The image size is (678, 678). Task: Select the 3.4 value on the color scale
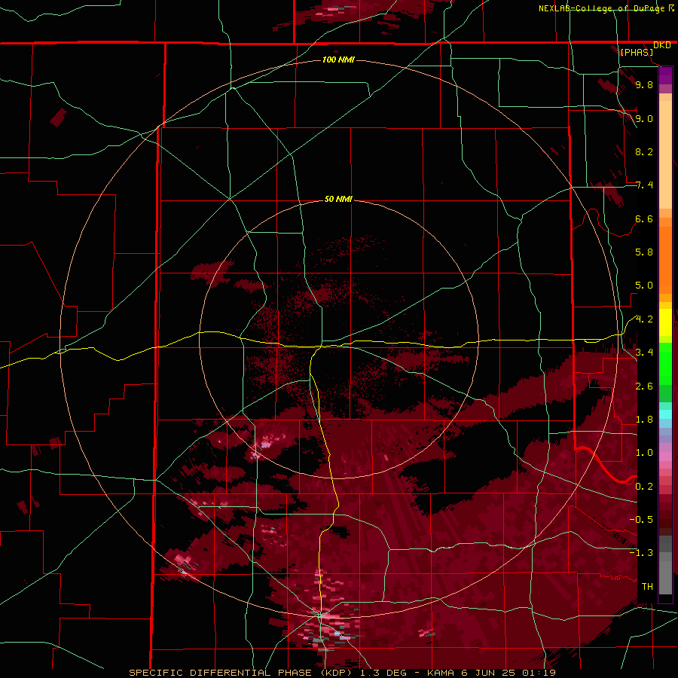tap(644, 352)
